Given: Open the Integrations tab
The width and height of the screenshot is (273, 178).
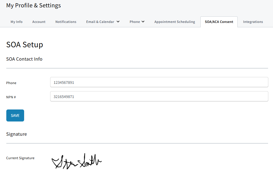Looking at the screenshot, I should (x=253, y=22).
